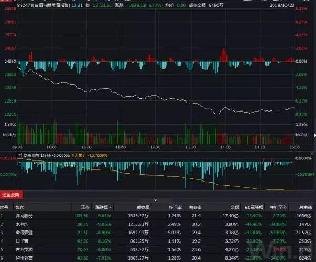Click the 市盈率 column header

tap(196, 207)
